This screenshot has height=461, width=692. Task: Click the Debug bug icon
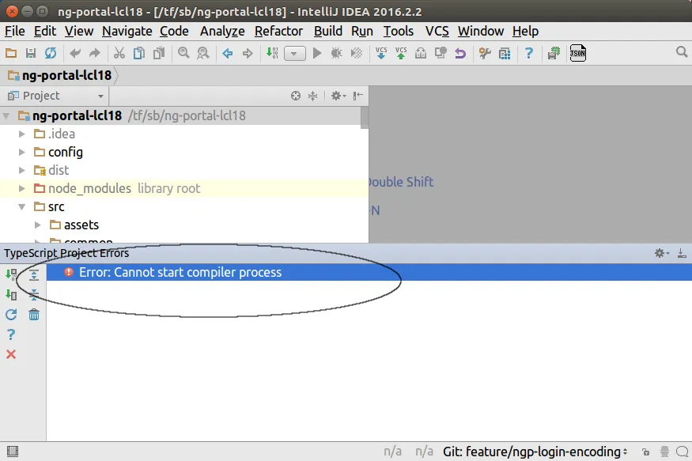(336, 54)
